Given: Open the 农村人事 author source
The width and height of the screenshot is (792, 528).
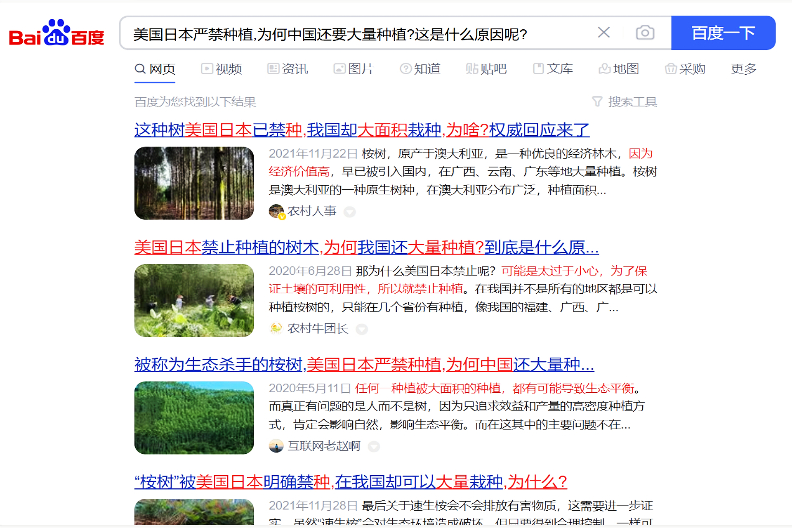Looking at the screenshot, I should coord(312,211).
